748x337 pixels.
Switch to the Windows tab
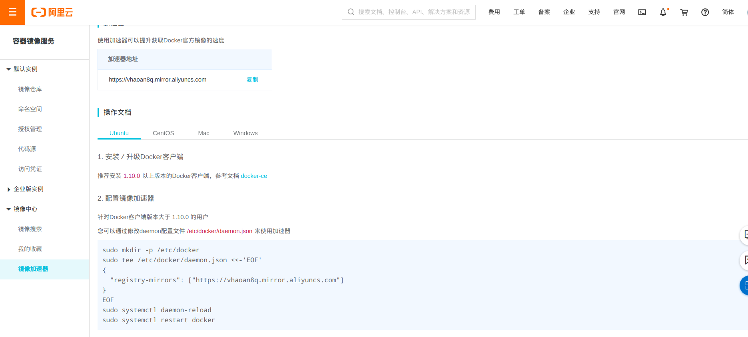pyautogui.click(x=245, y=133)
